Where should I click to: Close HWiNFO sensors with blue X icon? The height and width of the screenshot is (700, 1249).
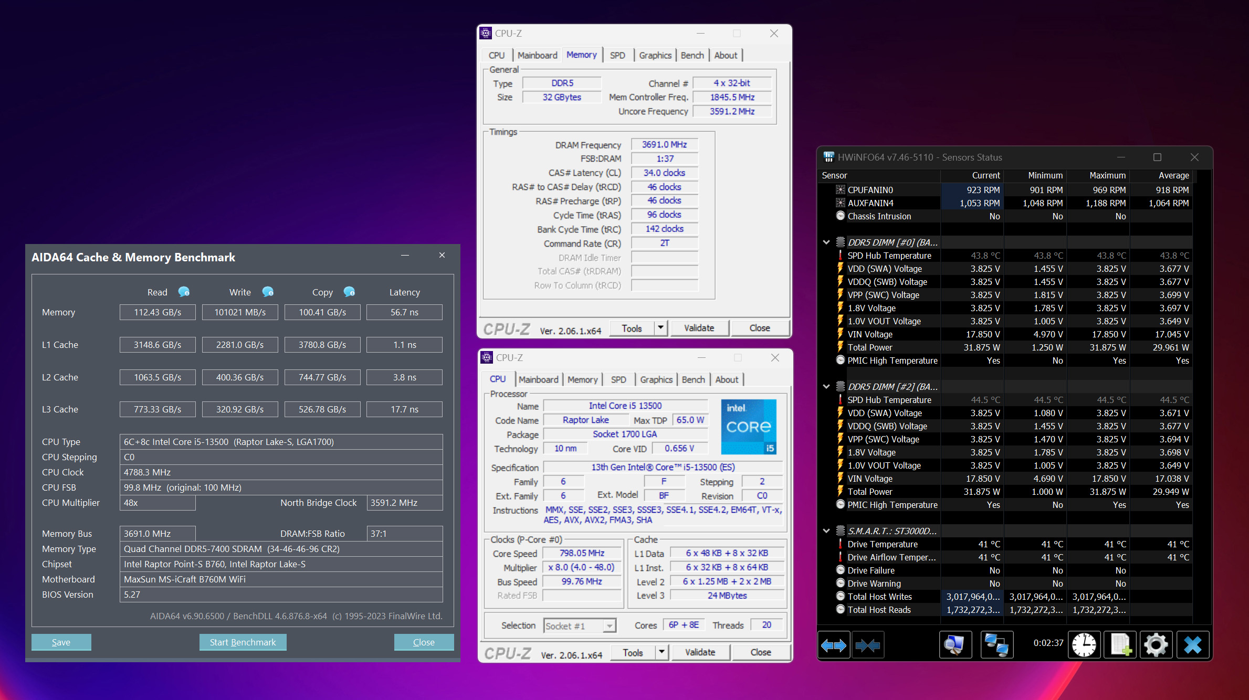click(x=1193, y=645)
